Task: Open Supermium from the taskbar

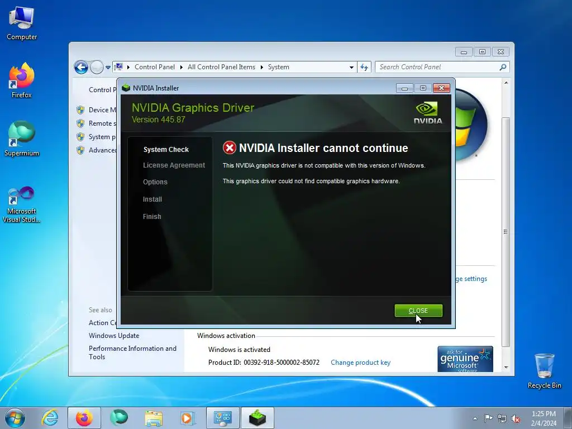Action: coord(119,418)
